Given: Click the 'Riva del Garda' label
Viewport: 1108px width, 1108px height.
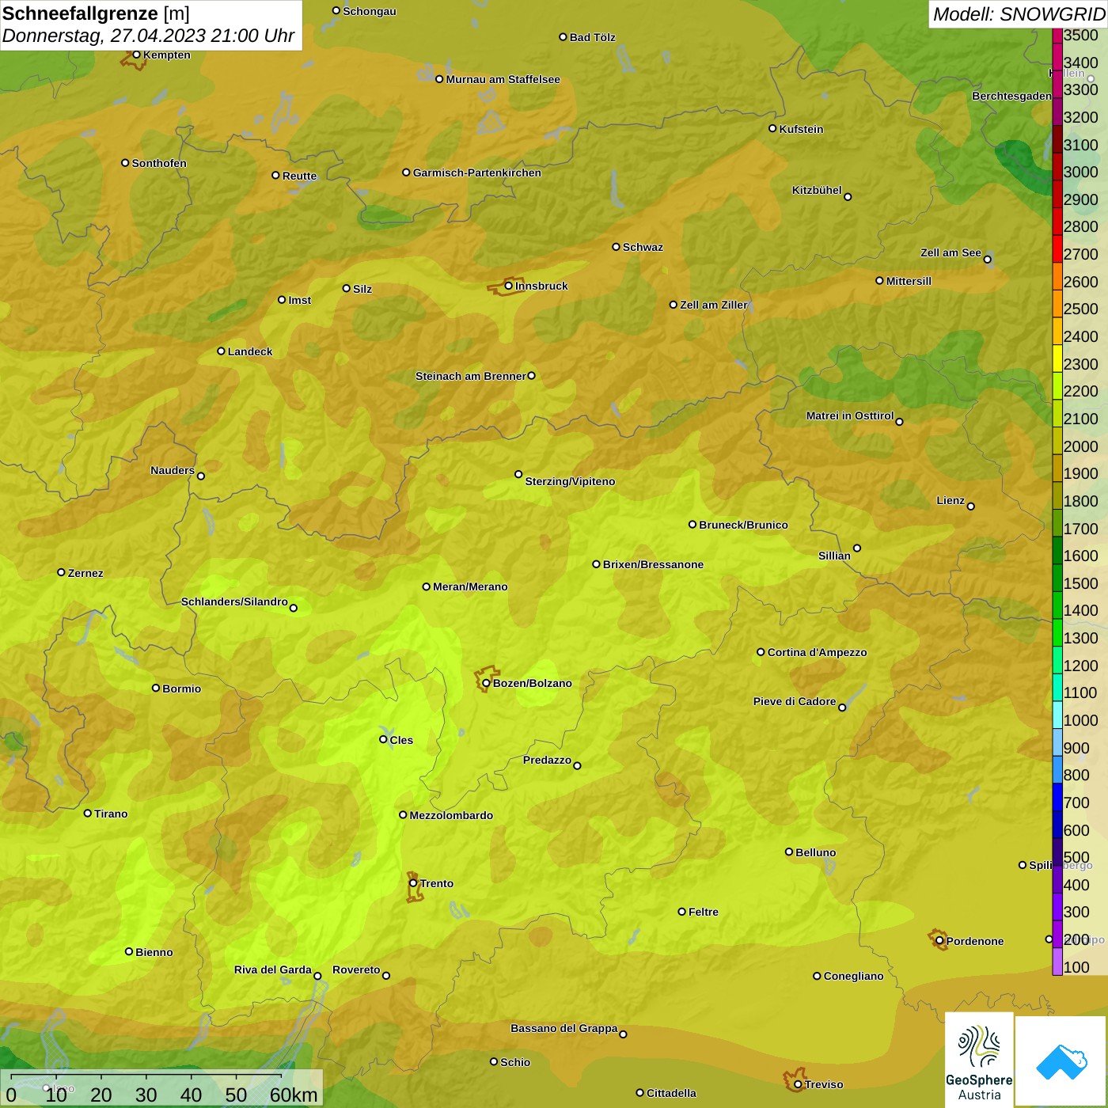Looking at the screenshot, I should [x=272, y=970].
